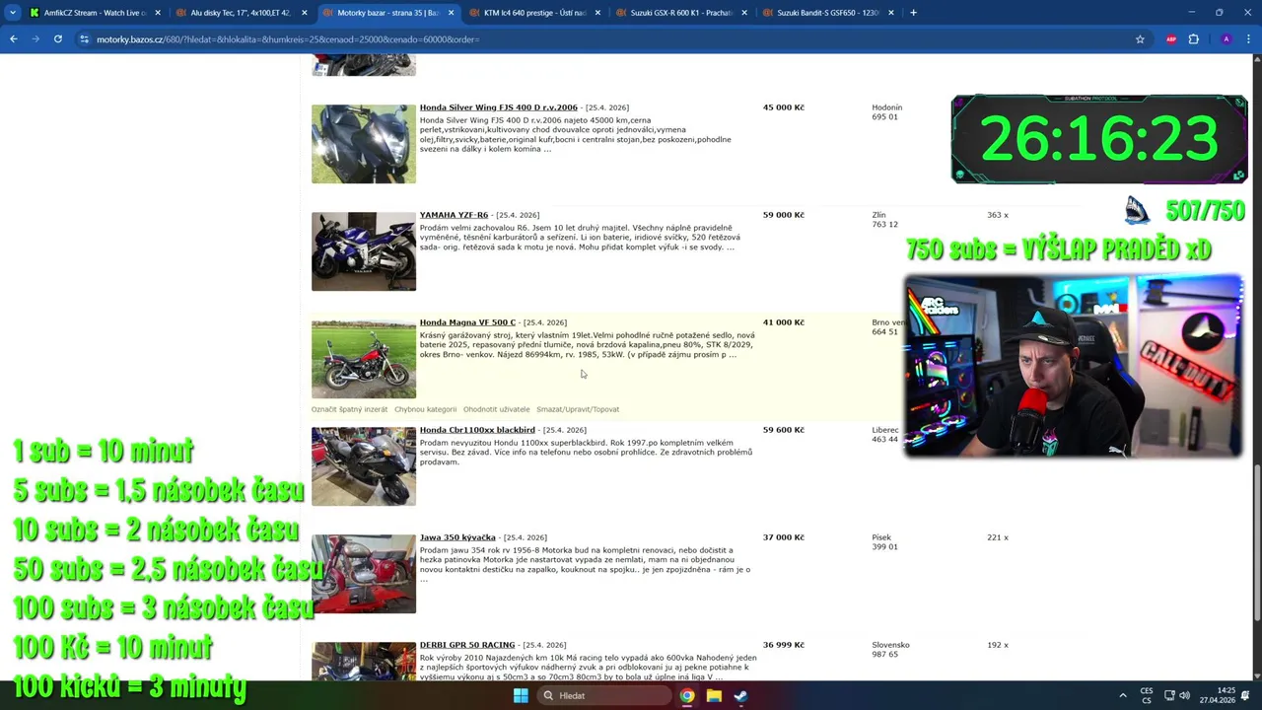Screen dimensions: 1262x710
Task: Close the Motorky bazar tab
Action: 451,13
